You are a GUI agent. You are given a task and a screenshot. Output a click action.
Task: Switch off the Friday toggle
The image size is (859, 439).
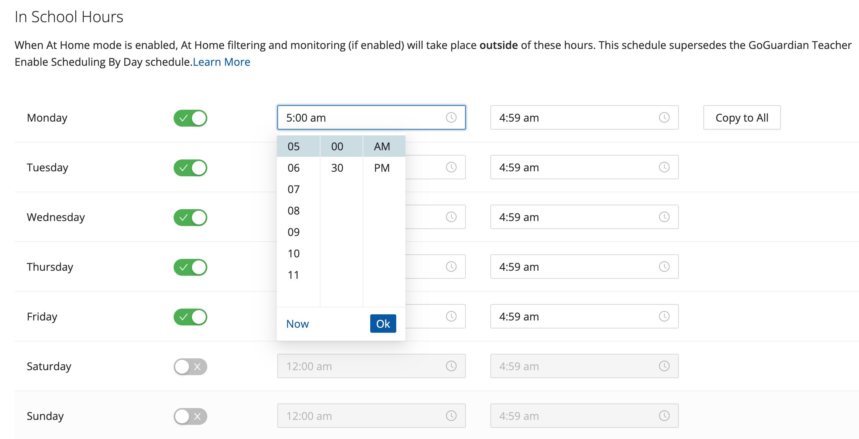[x=190, y=317]
